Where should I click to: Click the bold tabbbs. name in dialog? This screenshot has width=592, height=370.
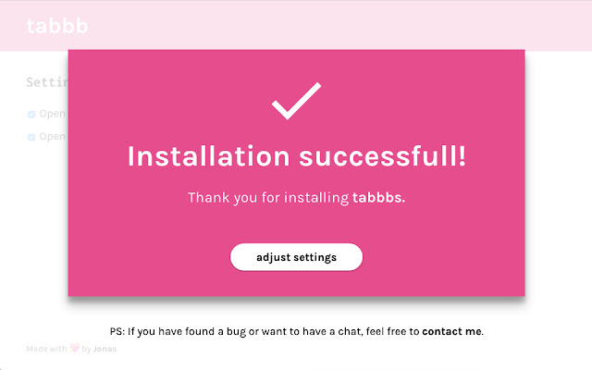(x=378, y=198)
